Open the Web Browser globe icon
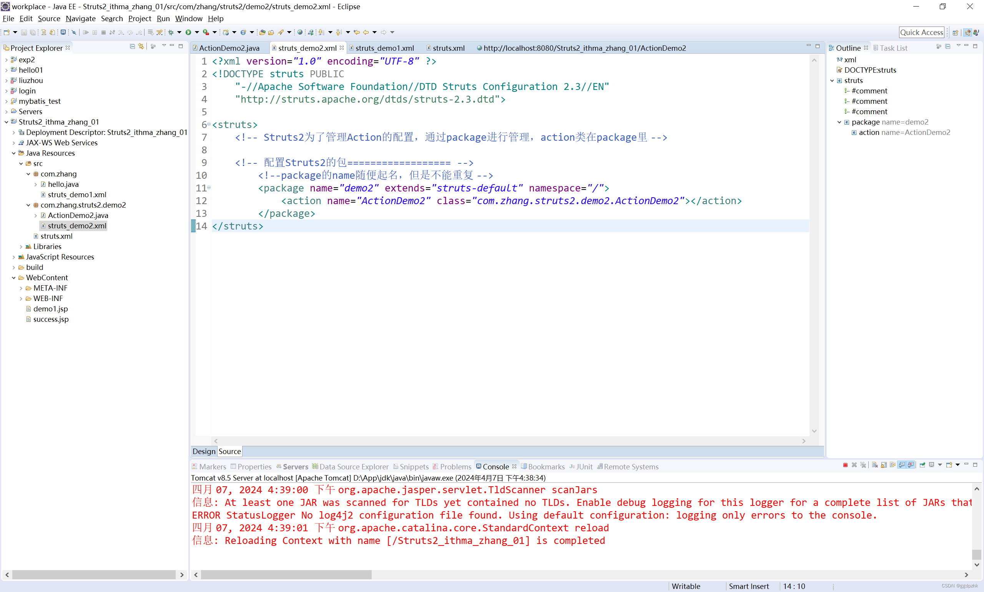The image size is (984, 592). coord(300,32)
